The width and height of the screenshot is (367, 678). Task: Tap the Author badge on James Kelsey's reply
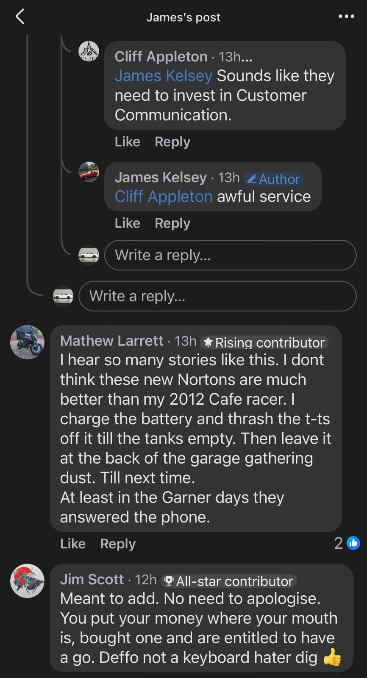pos(273,179)
